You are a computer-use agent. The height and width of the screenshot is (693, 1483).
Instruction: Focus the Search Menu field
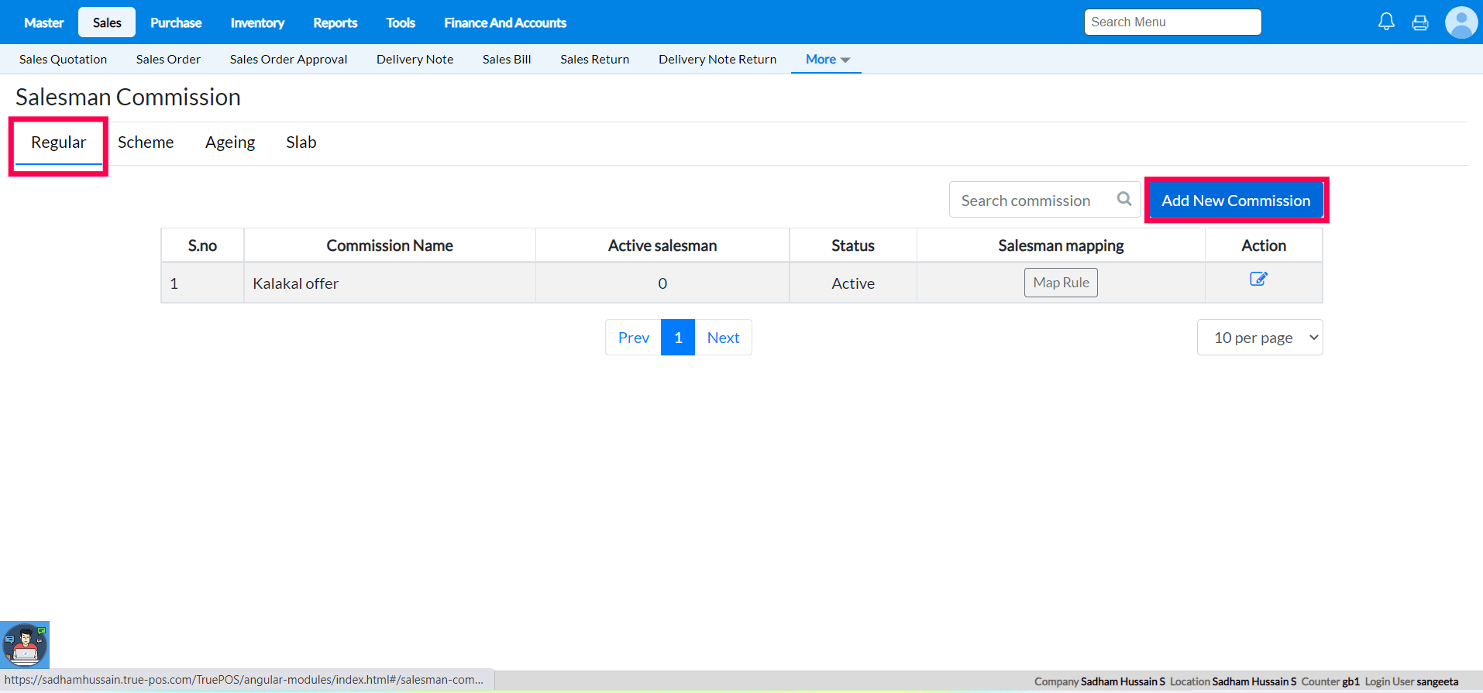click(x=1172, y=22)
